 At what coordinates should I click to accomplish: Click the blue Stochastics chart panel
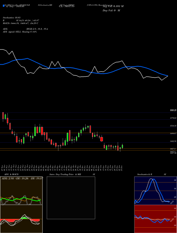155,191
